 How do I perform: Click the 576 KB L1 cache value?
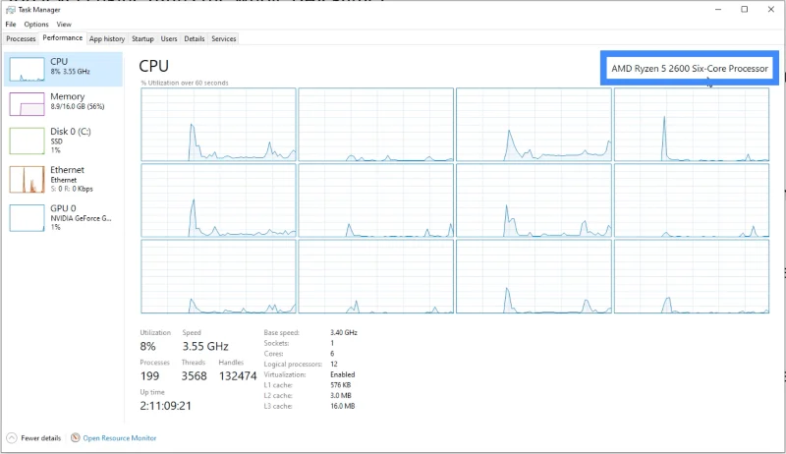click(340, 385)
